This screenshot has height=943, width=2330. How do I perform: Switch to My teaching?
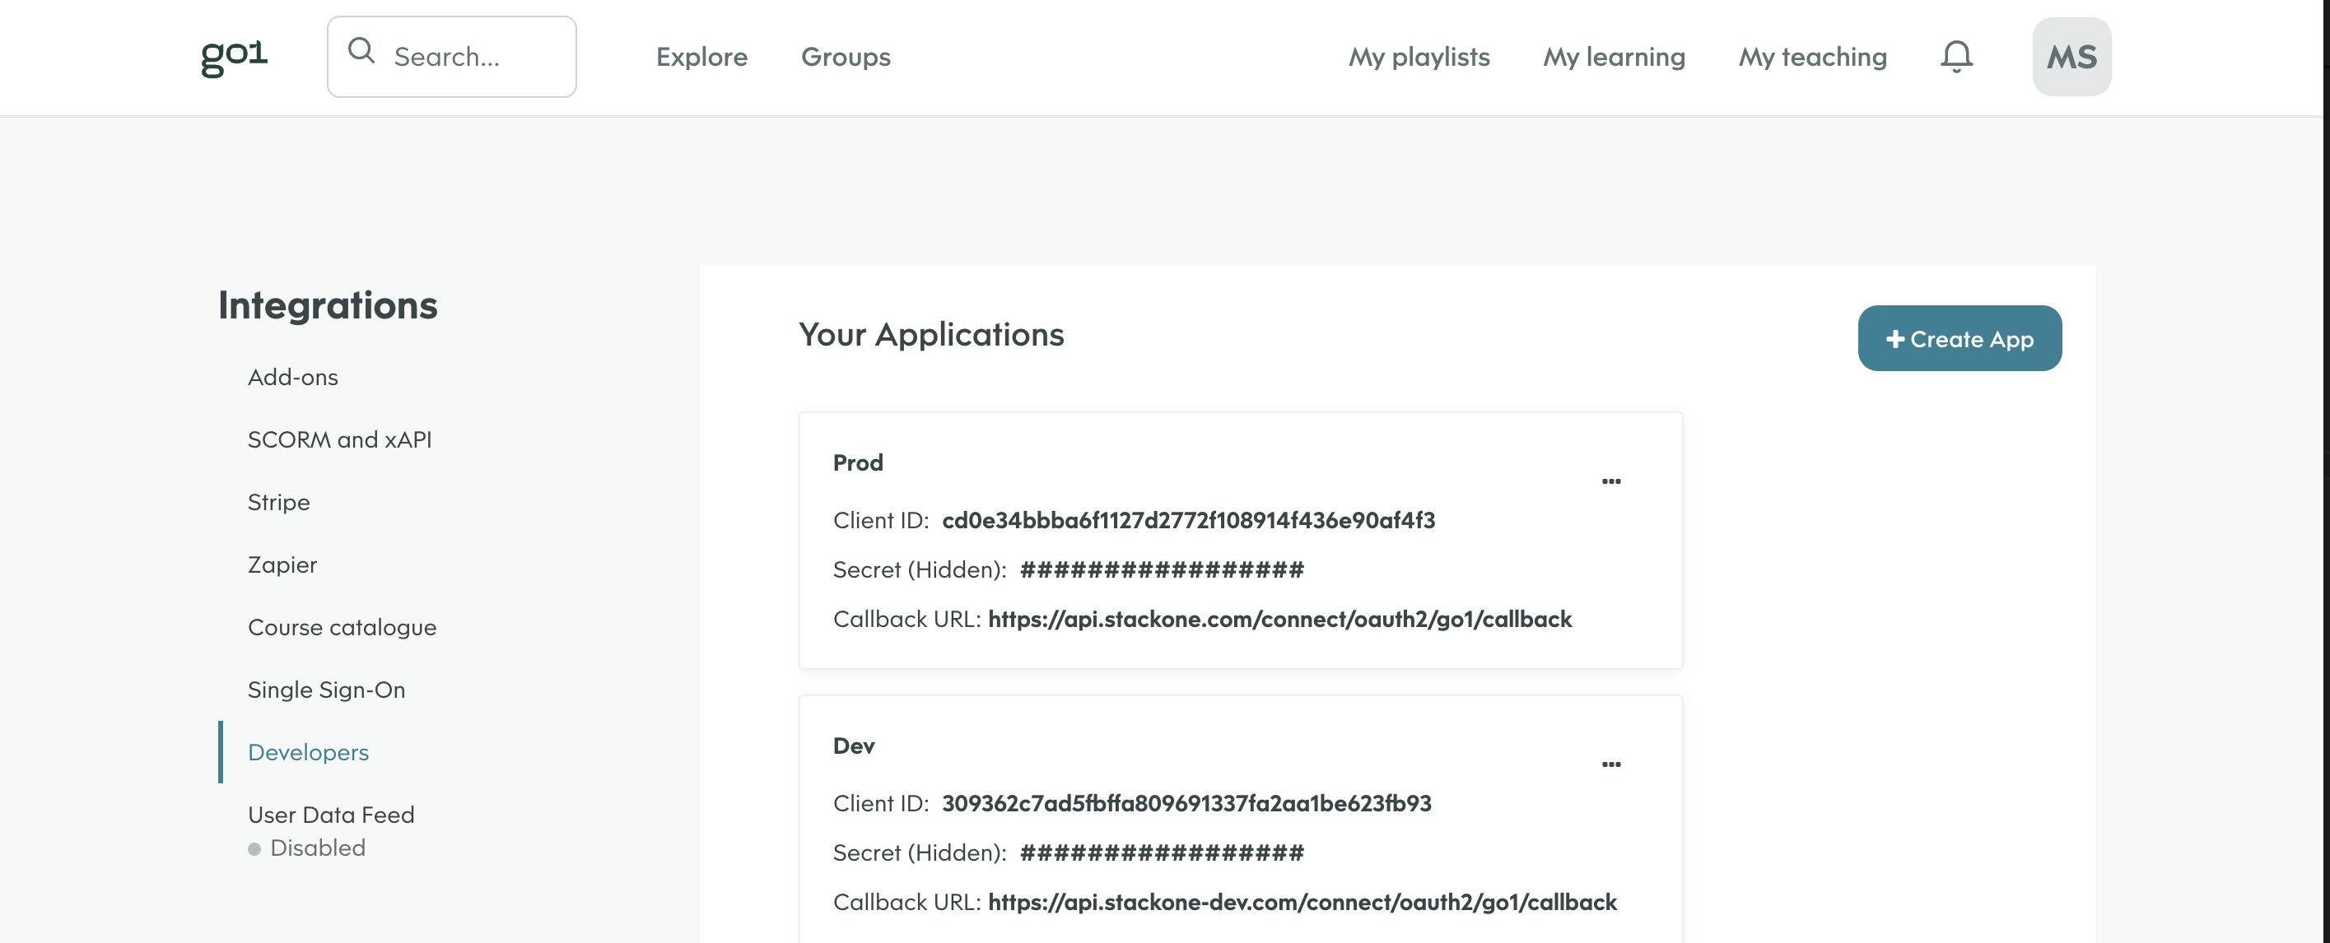1812,56
